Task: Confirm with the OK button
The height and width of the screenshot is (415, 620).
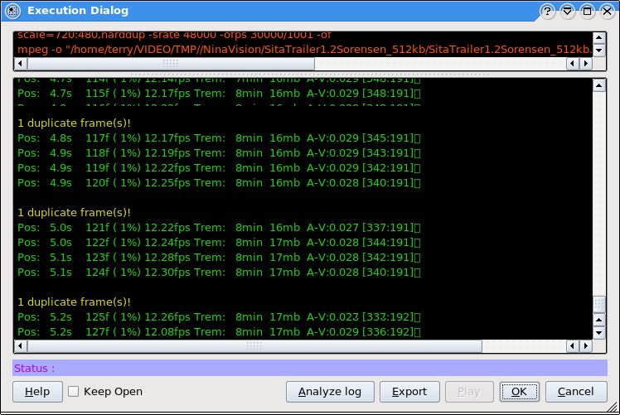Action: [x=519, y=392]
